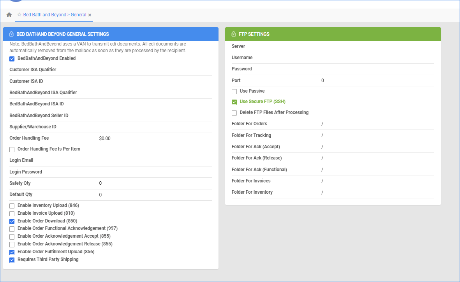
Task: Close the Bed Bath and Beyond General tab
Action: (89, 14)
